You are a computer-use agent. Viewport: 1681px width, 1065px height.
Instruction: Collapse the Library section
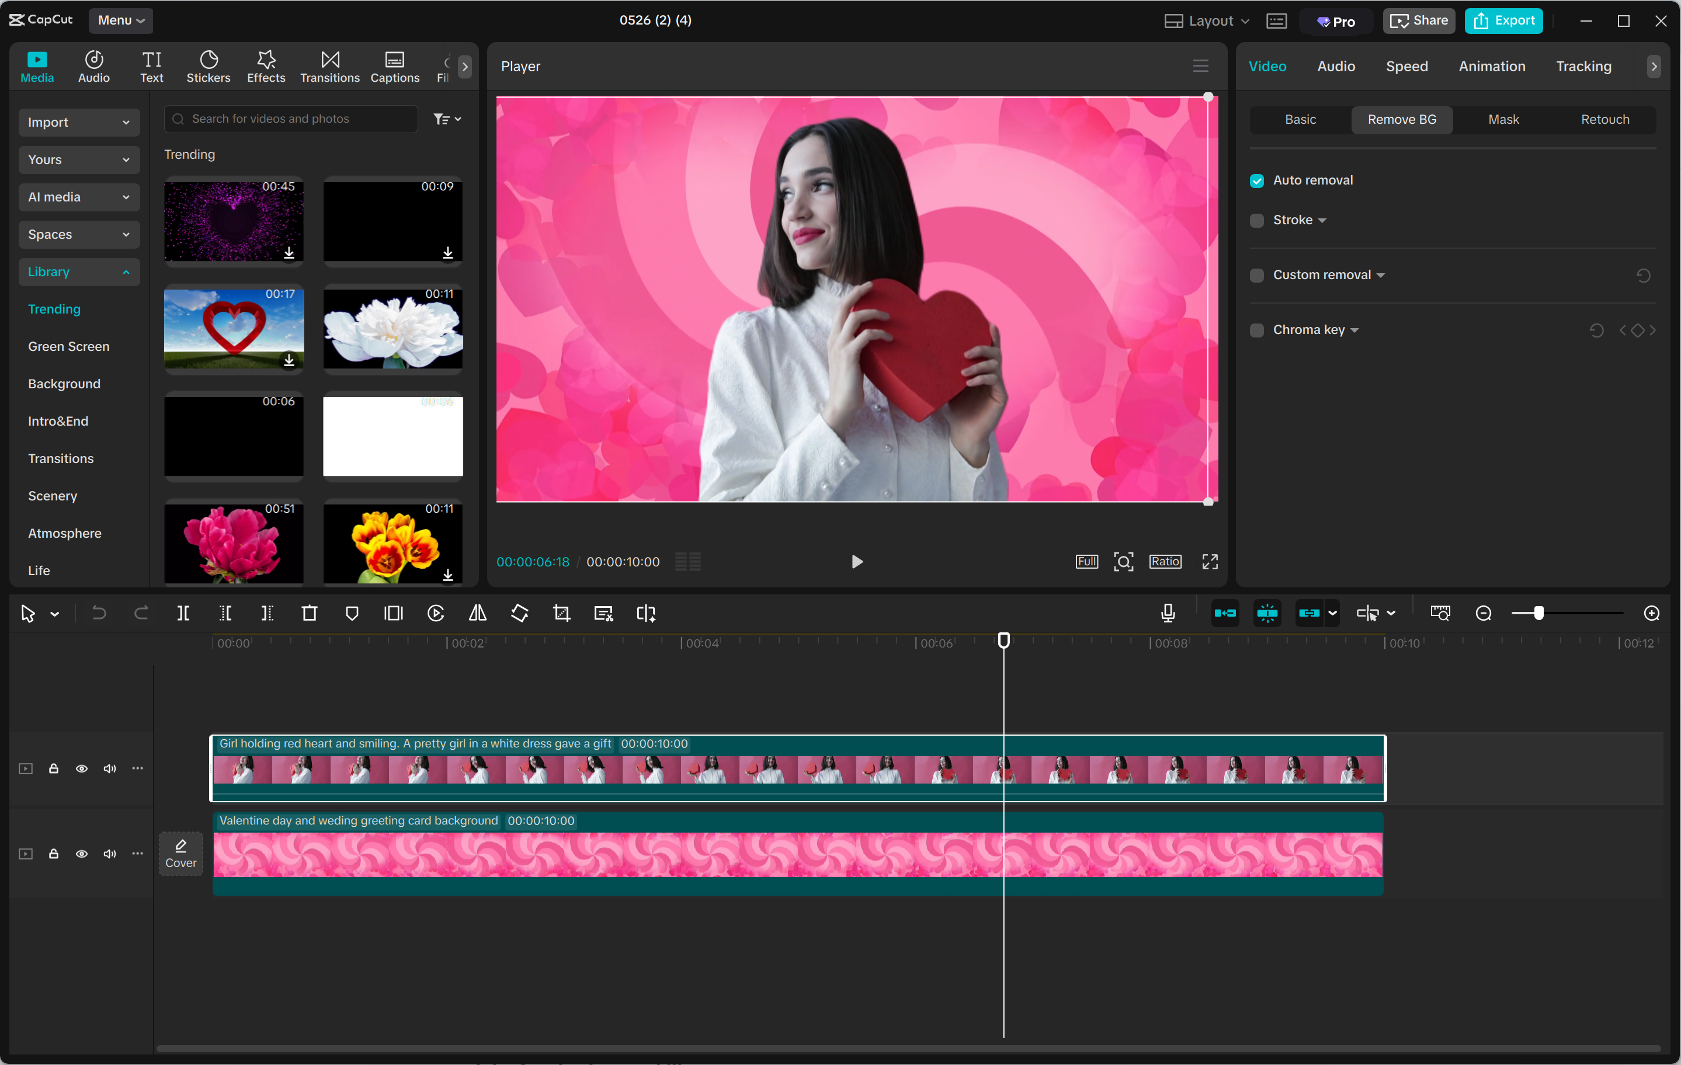tap(78, 272)
